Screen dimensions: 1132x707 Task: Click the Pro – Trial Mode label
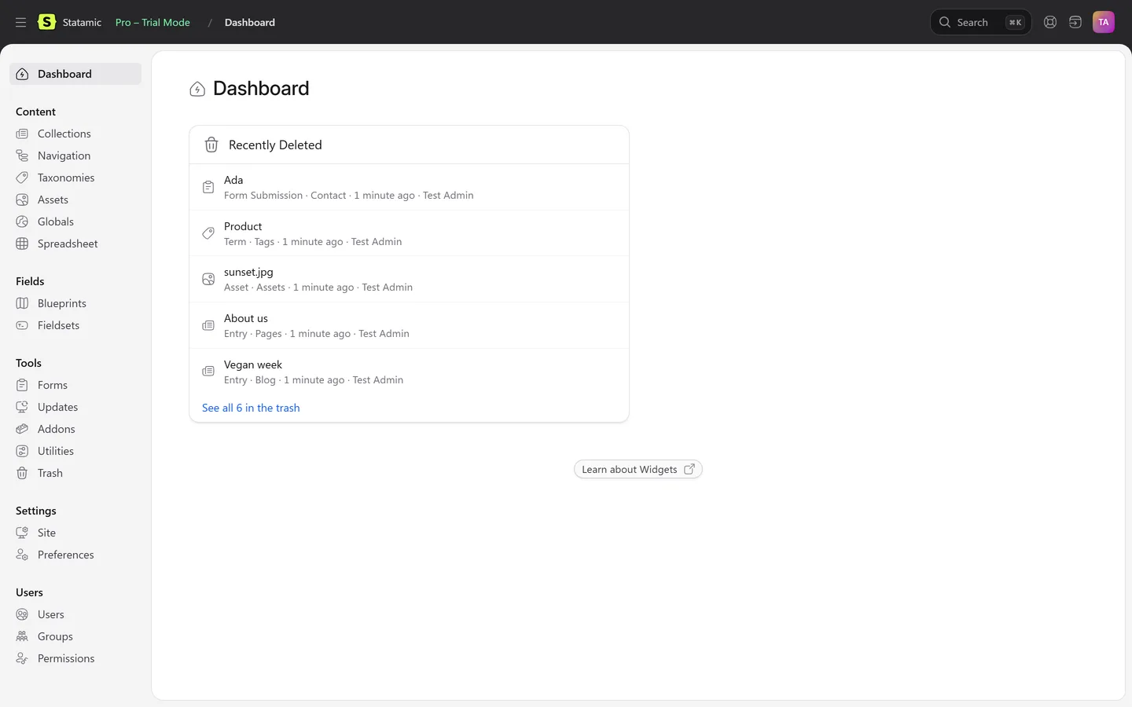pos(153,22)
